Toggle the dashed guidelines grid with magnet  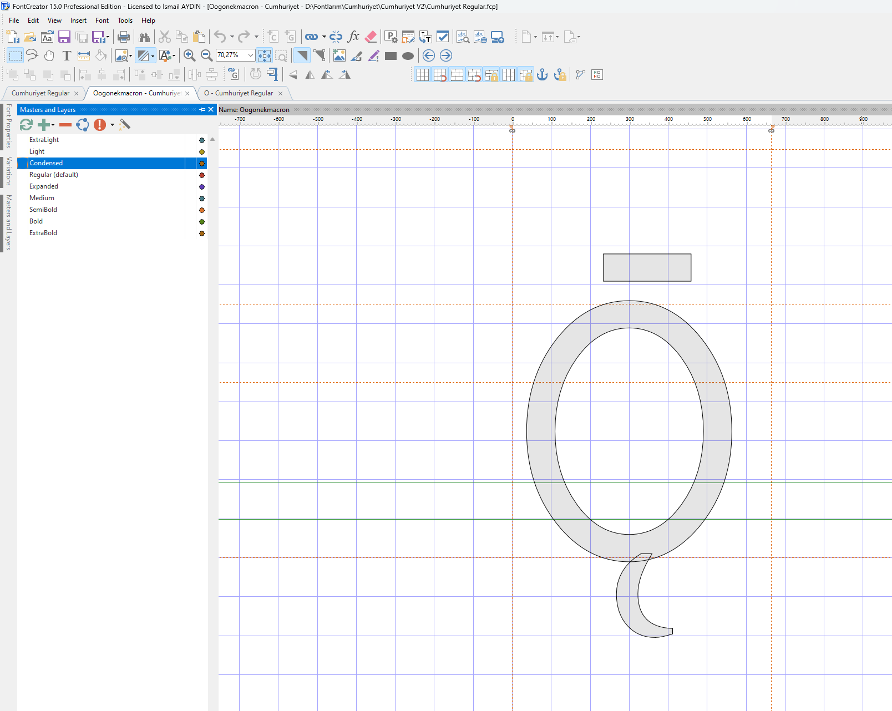coord(474,74)
